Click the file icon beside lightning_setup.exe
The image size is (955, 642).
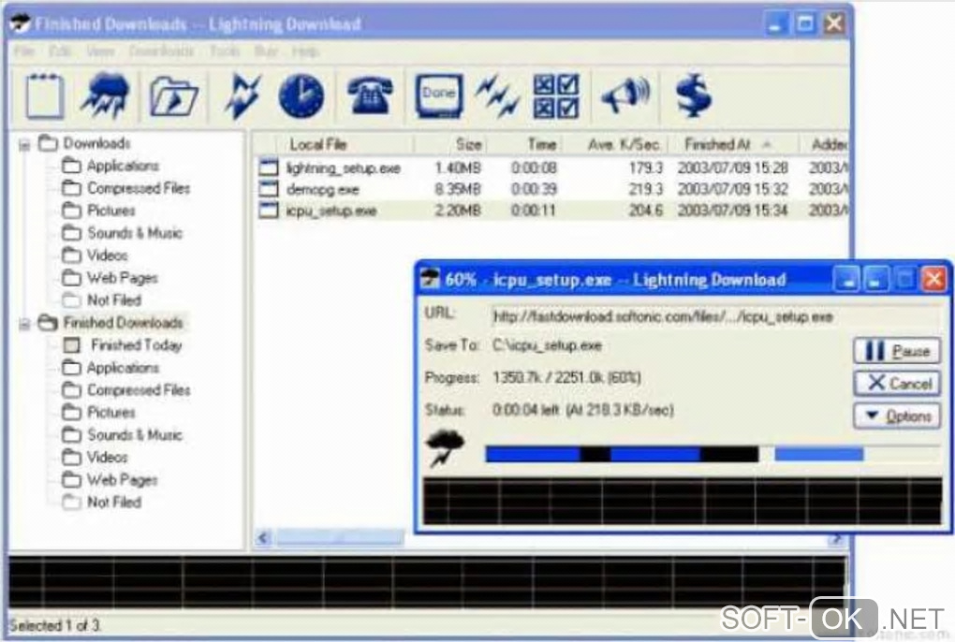(269, 168)
